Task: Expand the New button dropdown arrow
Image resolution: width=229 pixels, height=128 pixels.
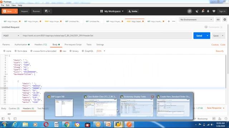Action: click(x=15, y=11)
